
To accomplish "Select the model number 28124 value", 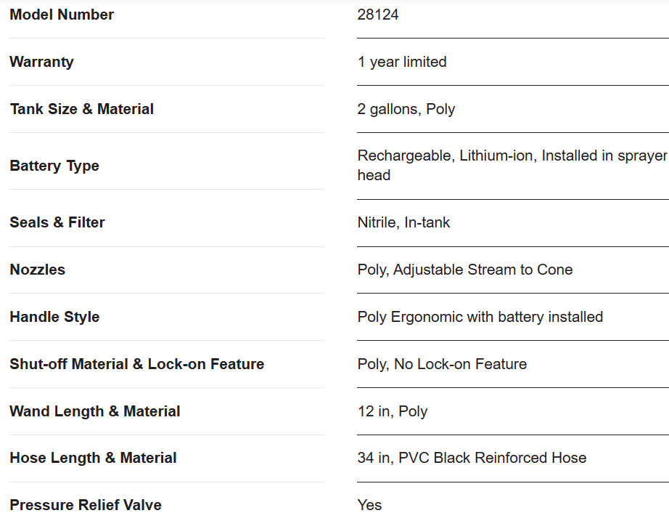I will click(x=377, y=15).
